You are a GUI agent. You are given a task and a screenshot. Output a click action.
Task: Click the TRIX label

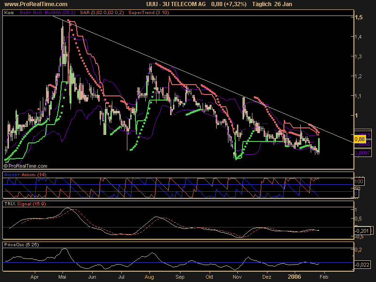pos(10,204)
